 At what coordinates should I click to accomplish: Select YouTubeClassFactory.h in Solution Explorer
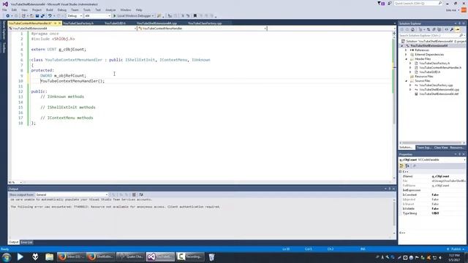434,64
